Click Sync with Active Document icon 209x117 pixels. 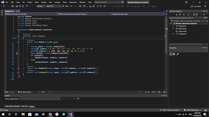click(188, 15)
